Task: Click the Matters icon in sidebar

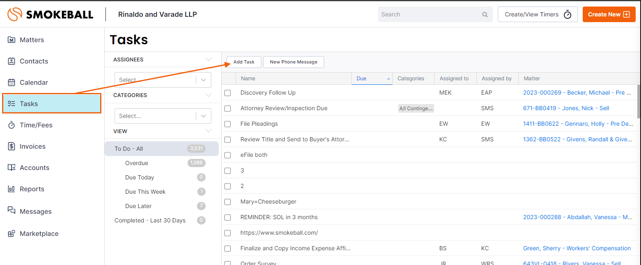Action: click(11, 40)
